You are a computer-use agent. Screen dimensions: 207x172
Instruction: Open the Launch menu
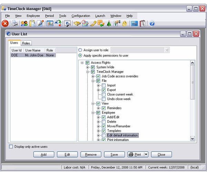100,16
